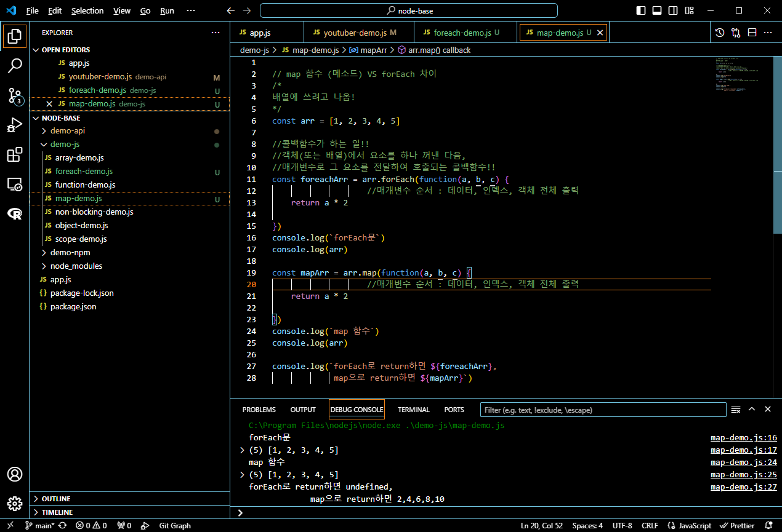Open notifications bell in status bar
Image resolution: width=782 pixels, height=532 pixels.
click(x=769, y=526)
